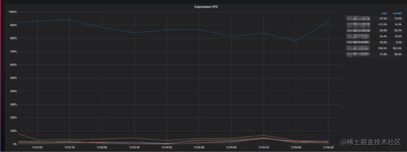Click the 13:56:00 time axis label
The image size is (407, 152).
296,148
